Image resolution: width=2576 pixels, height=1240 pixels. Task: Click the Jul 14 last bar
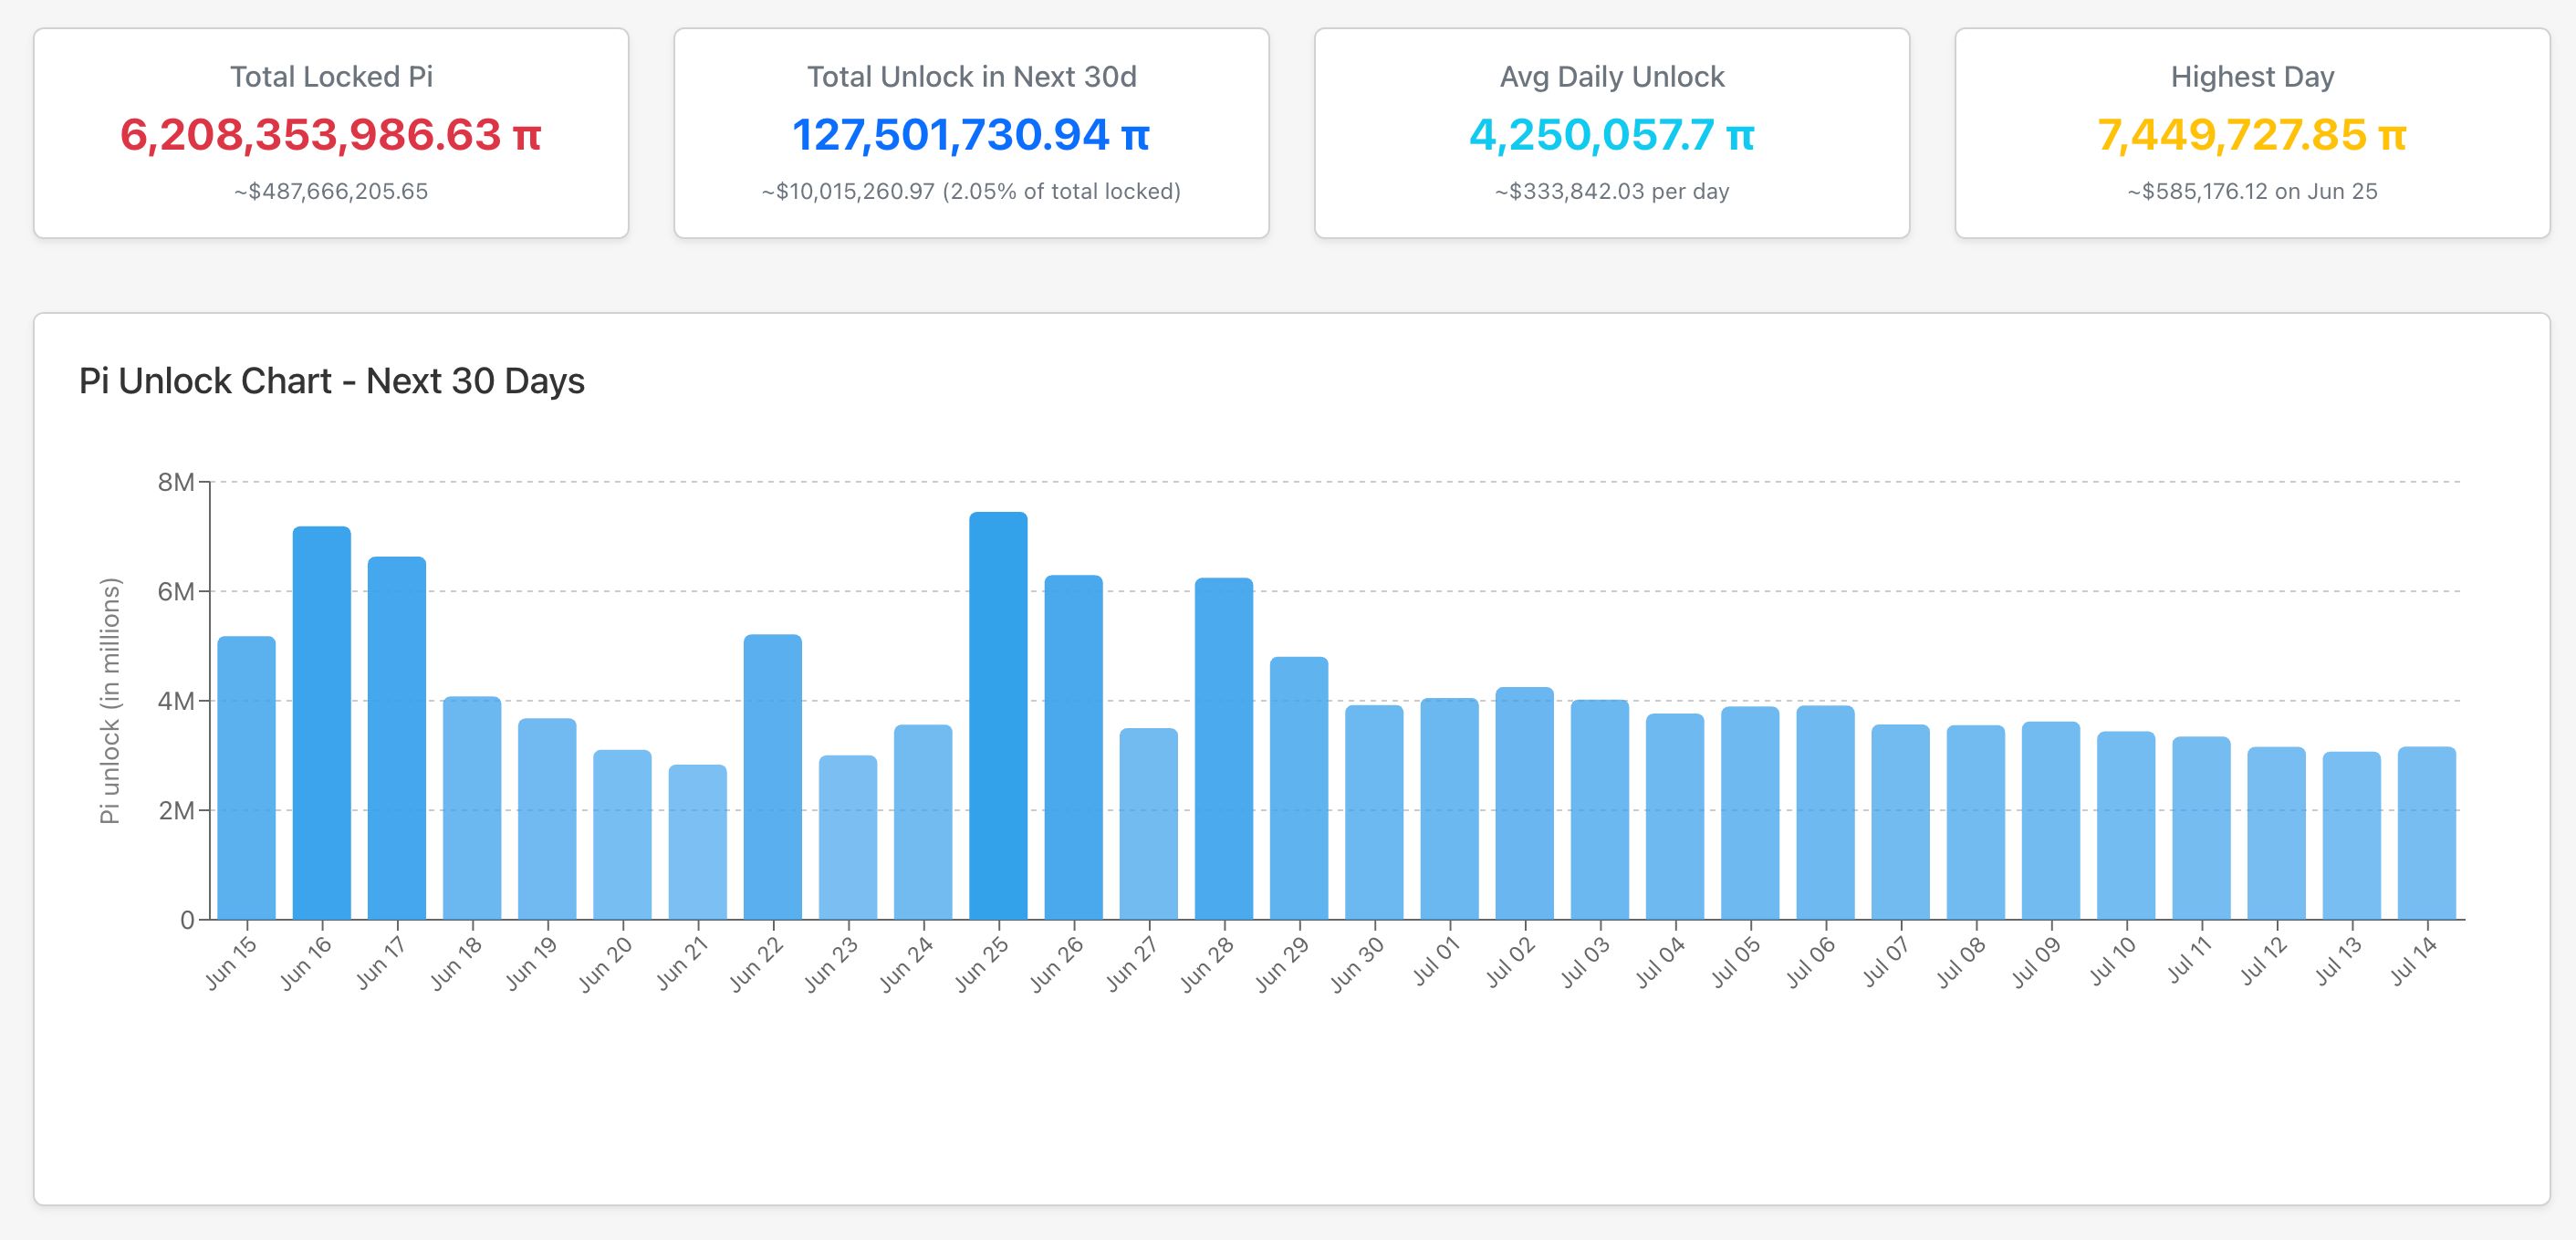2427,833
